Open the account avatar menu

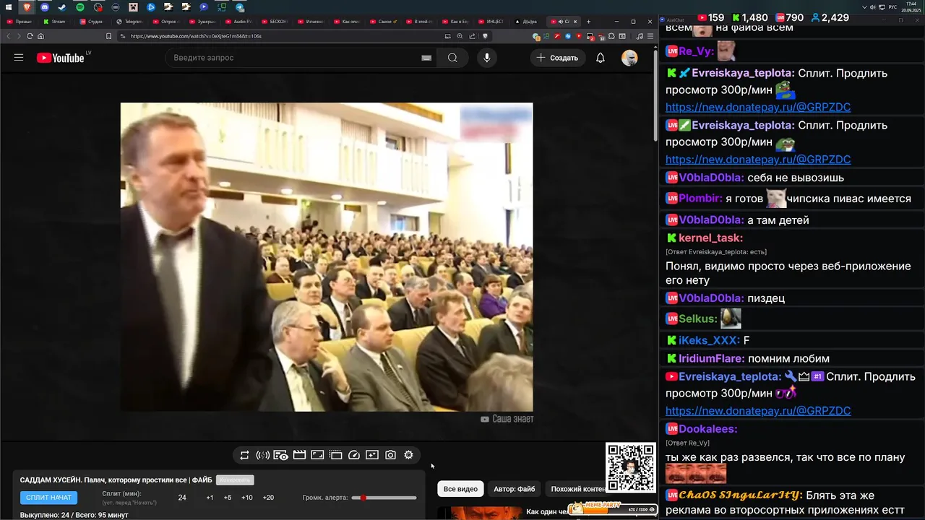pyautogui.click(x=629, y=58)
